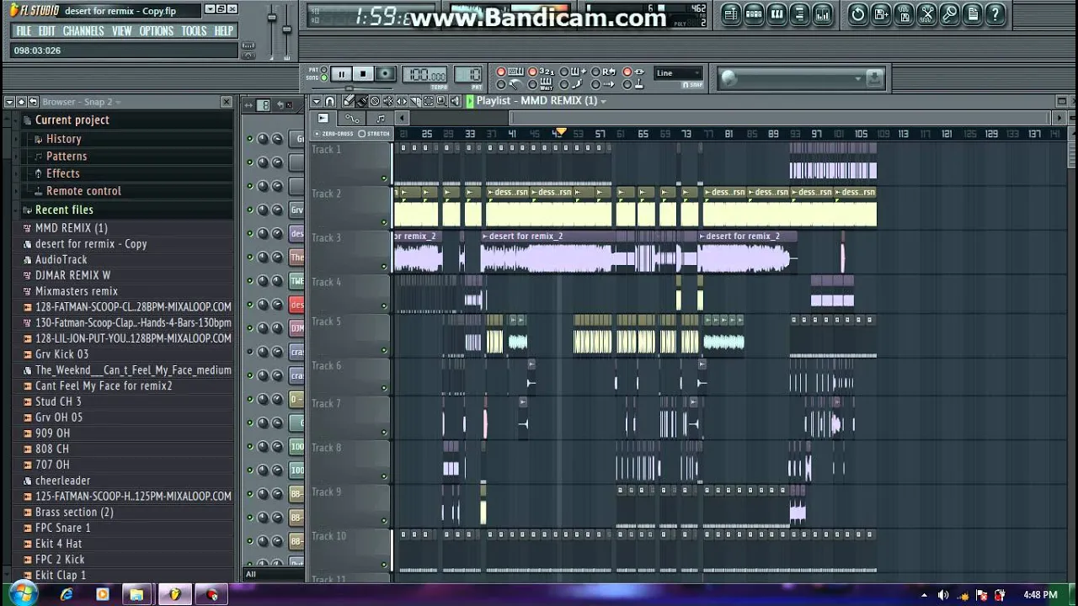Screen dimensions: 1078x606
Task: Select the slip tool in playlist toolbar
Action: pyautogui.click(x=402, y=101)
